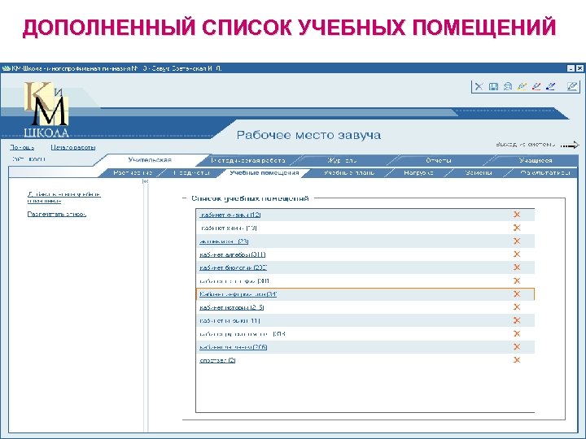The width and height of the screenshot is (586, 439).
Task: Collapse the left side panel
Action: [146, 181]
